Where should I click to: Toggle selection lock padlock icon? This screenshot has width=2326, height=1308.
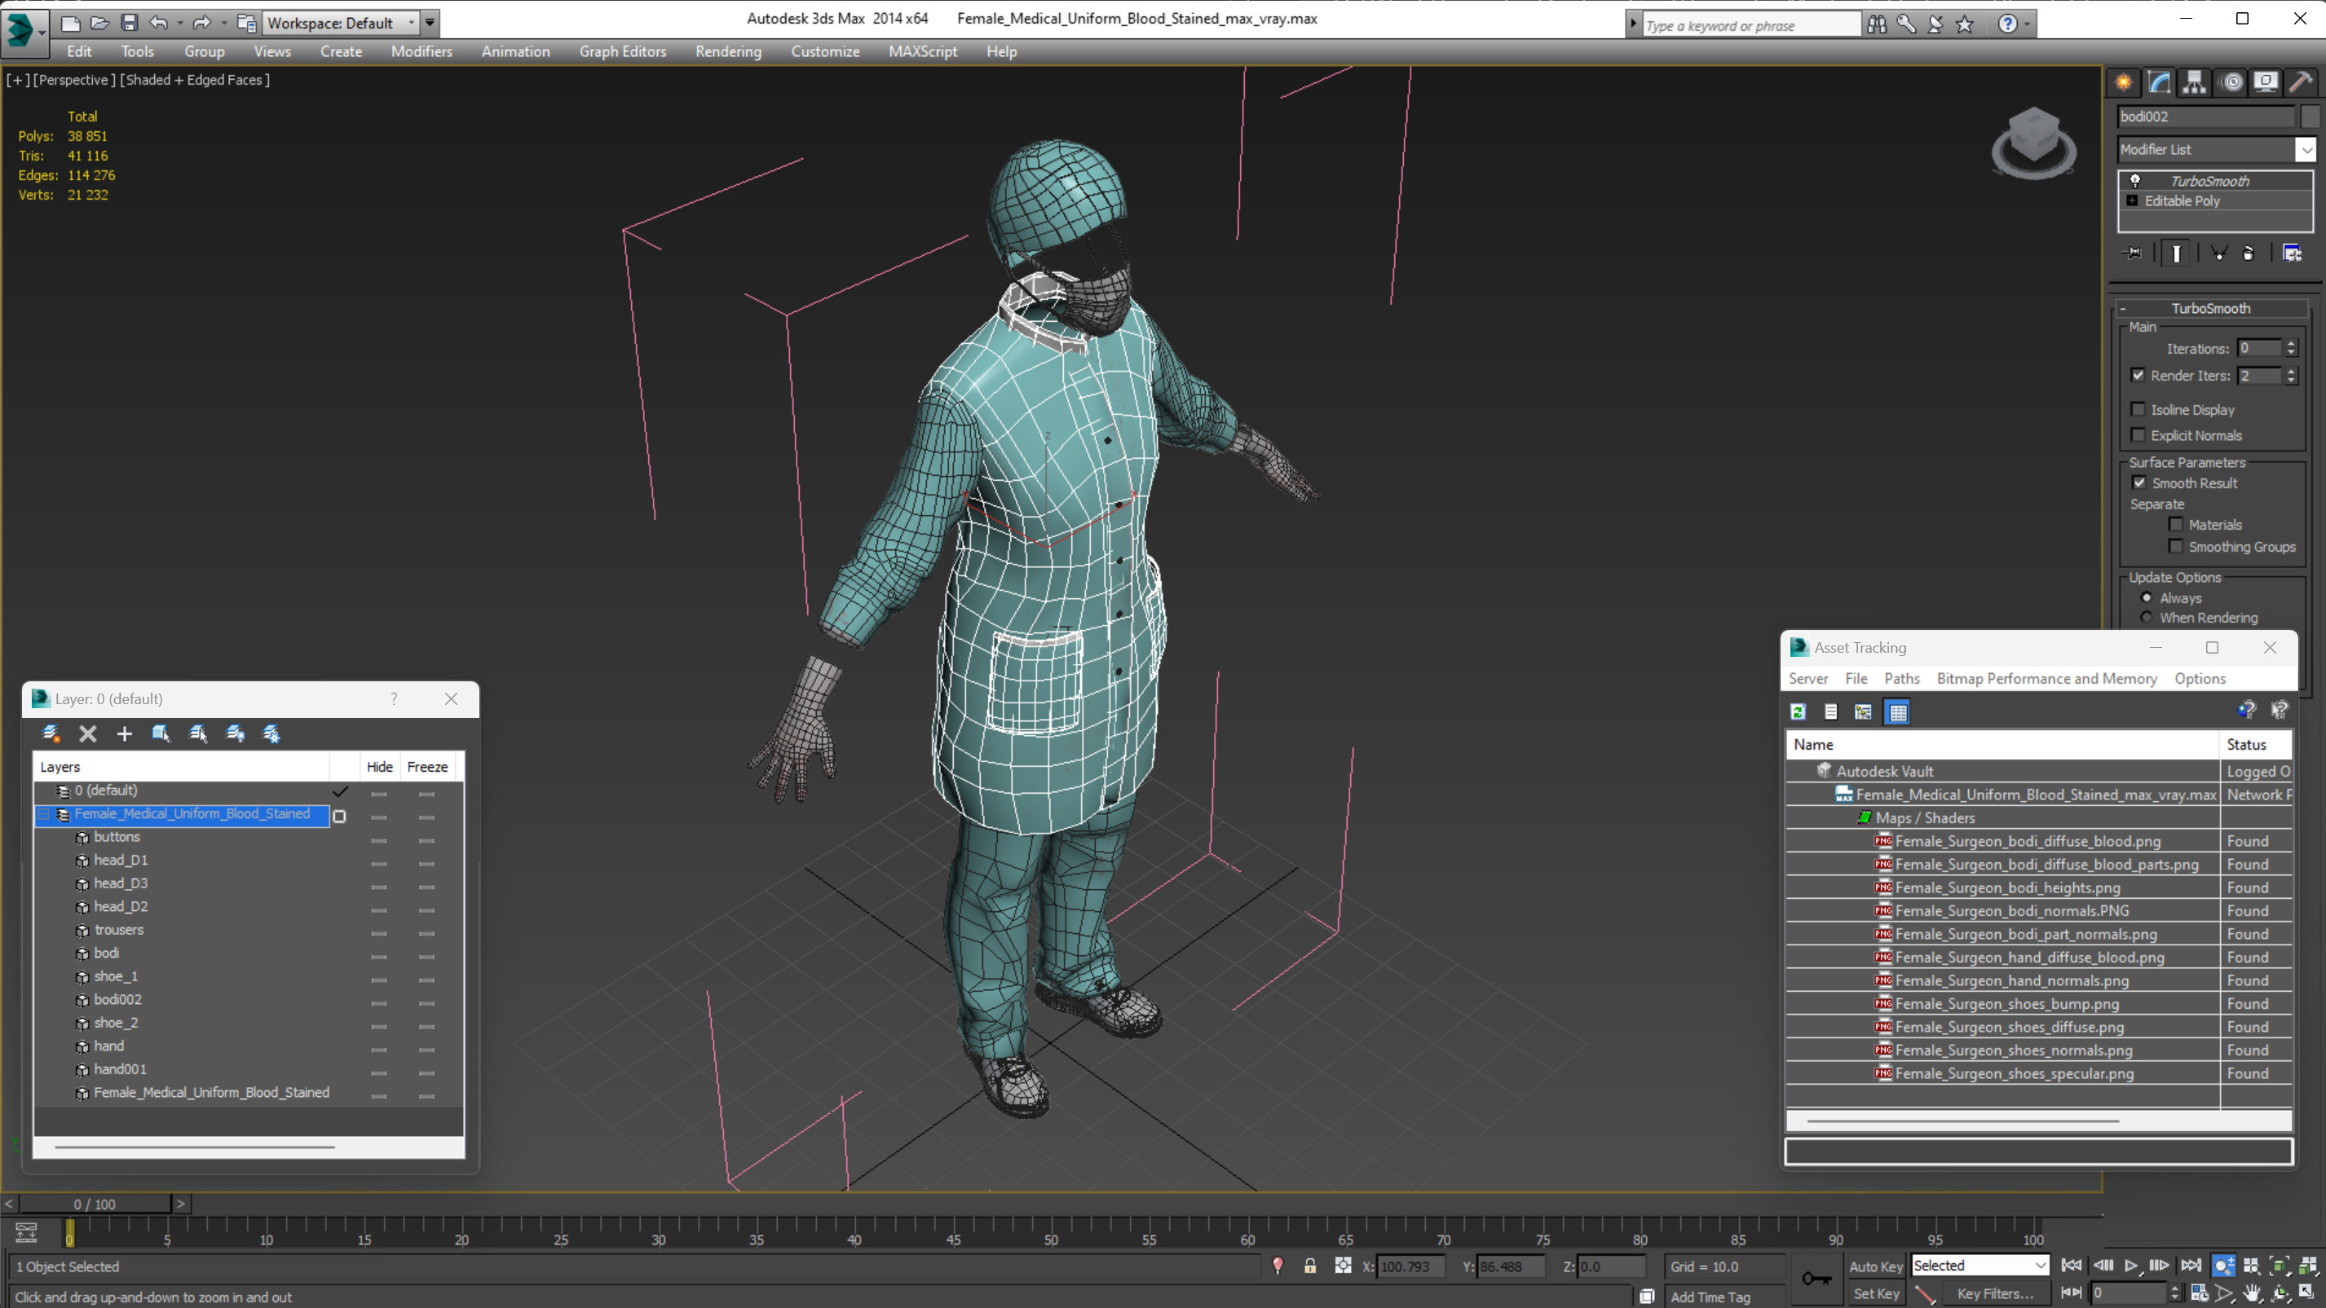click(x=1309, y=1266)
